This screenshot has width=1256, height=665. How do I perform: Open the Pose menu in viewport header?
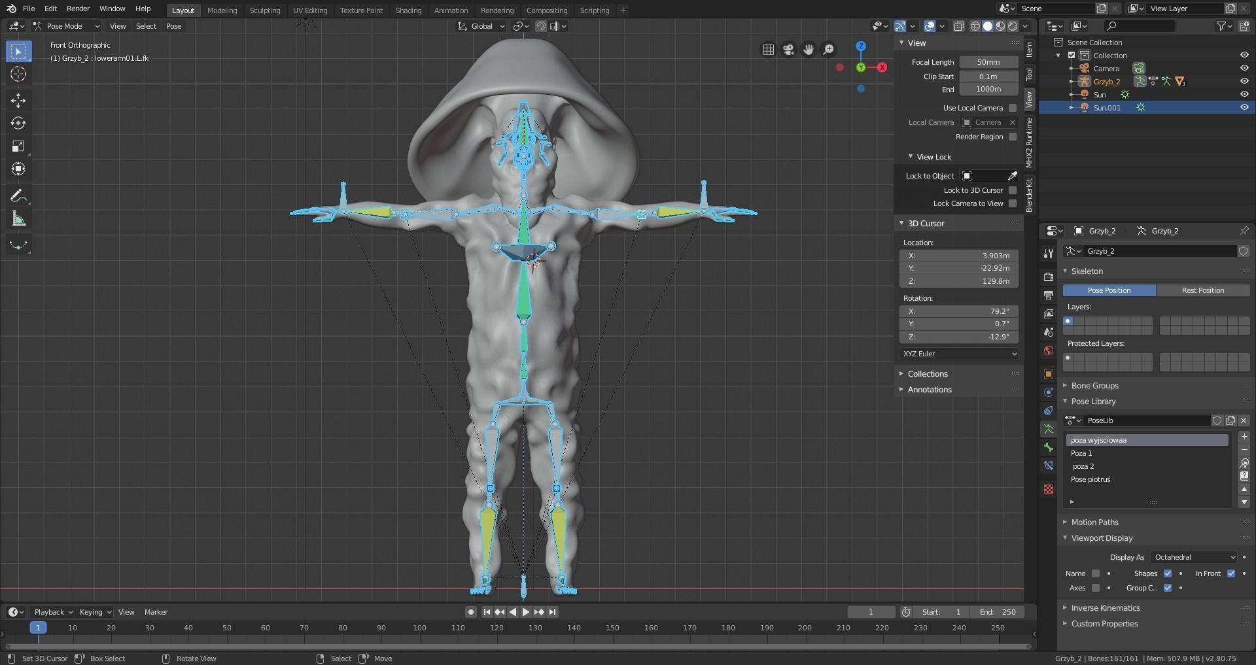click(173, 26)
